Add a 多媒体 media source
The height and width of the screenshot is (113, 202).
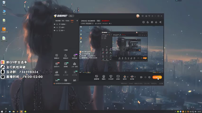pyautogui.click(x=118, y=78)
